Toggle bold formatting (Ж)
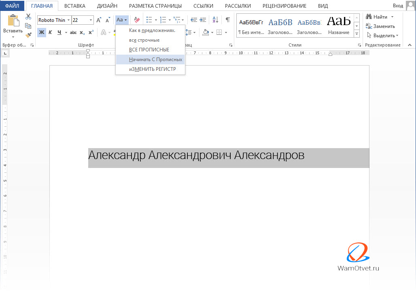The image size is (416, 291). [41, 32]
